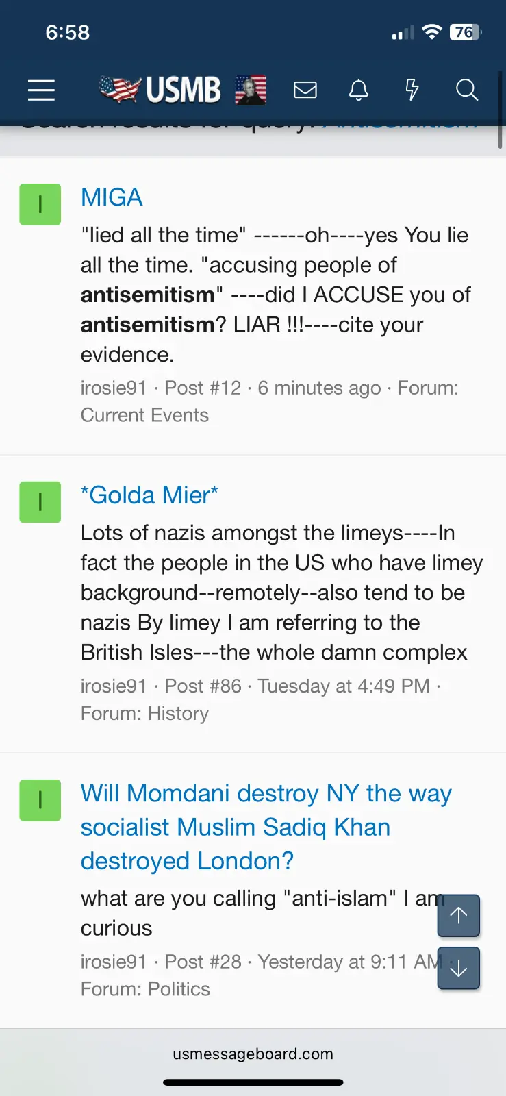The width and height of the screenshot is (506, 1096).
Task: Tap irosie91 avatar beside Momdani post
Action: pos(40,800)
